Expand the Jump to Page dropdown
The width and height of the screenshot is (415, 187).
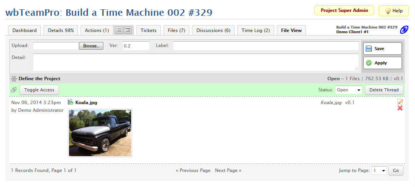[x=379, y=170]
